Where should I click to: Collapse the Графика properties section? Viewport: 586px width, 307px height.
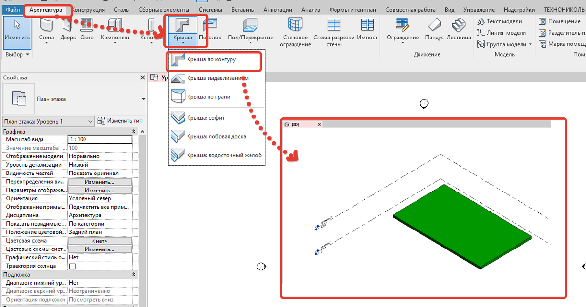134,132
